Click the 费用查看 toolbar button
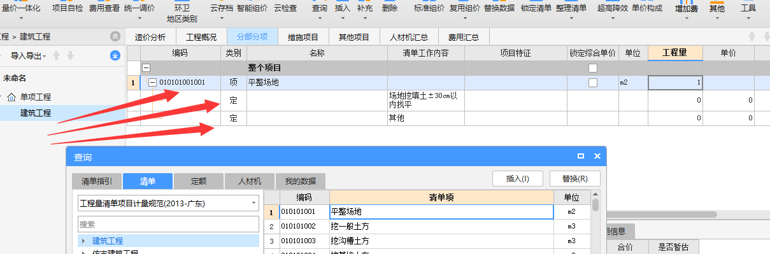This screenshot has width=770, height=254. tap(104, 8)
